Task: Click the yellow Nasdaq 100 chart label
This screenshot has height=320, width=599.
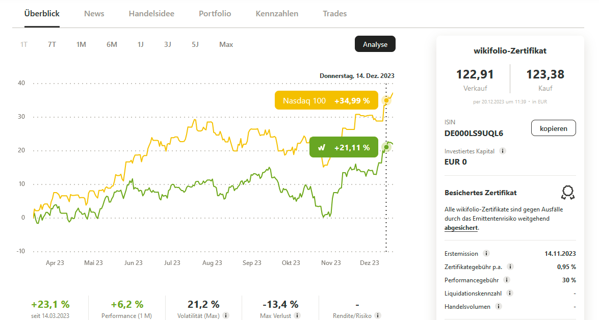Action: [326, 100]
